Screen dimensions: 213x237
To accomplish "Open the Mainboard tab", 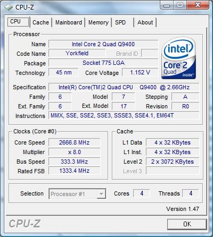I will click(x=69, y=22).
